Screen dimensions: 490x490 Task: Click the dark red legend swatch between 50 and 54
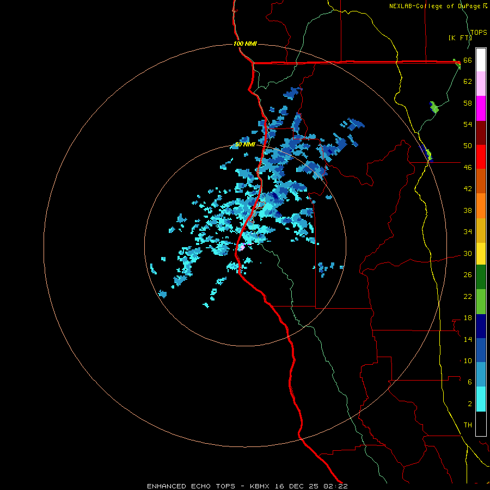click(x=481, y=133)
